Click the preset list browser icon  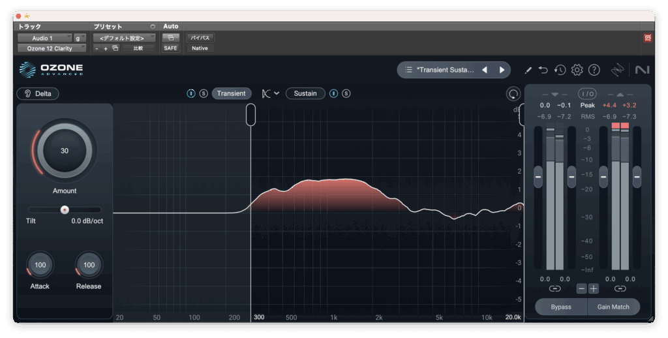(x=408, y=70)
